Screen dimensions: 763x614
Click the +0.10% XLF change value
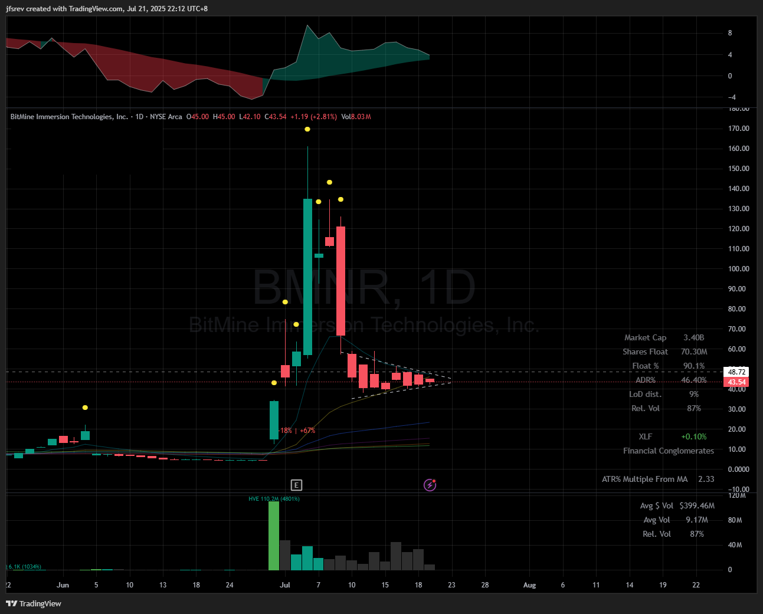coord(694,437)
